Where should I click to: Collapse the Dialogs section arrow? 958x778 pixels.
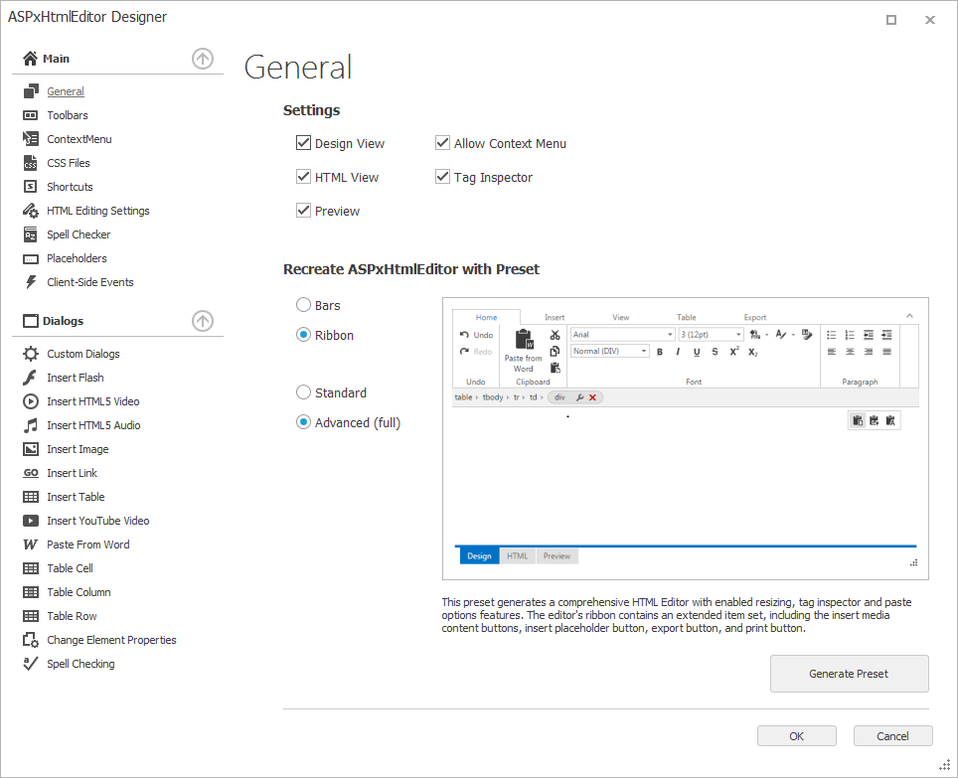coord(203,321)
